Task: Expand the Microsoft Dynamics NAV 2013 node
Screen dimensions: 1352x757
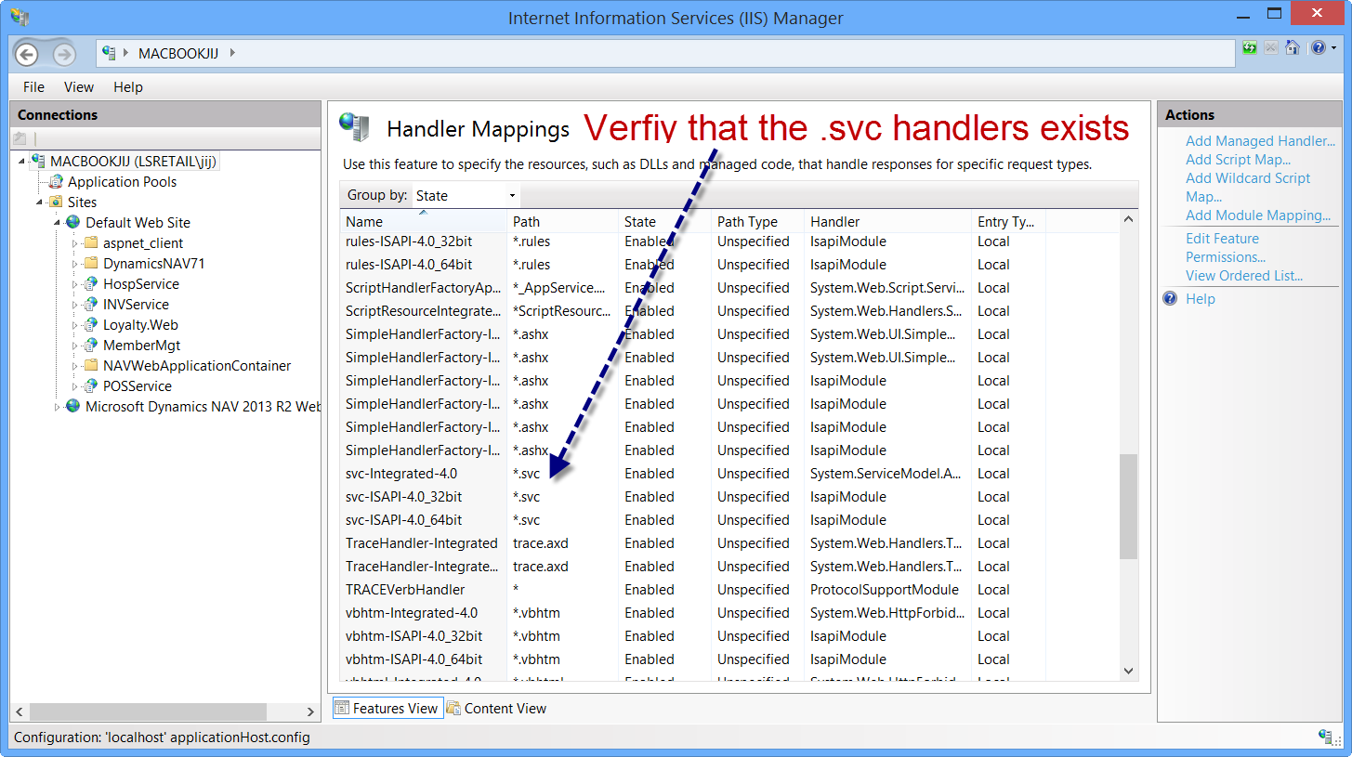Action: point(58,407)
